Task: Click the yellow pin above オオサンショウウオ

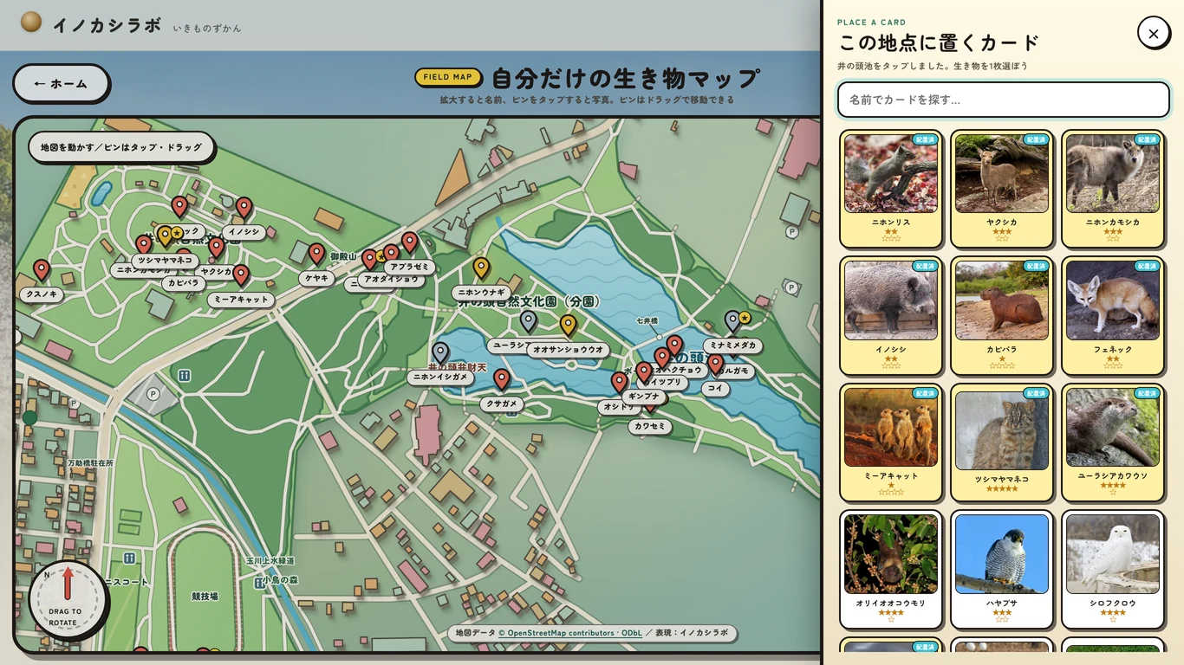Action: click(568, 326)
